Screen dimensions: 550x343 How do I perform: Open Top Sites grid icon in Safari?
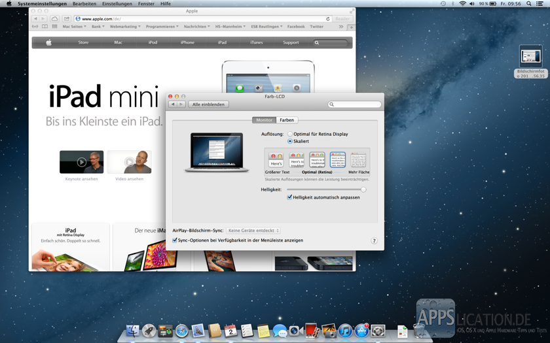pyautogui.click(x=55, y=27)
